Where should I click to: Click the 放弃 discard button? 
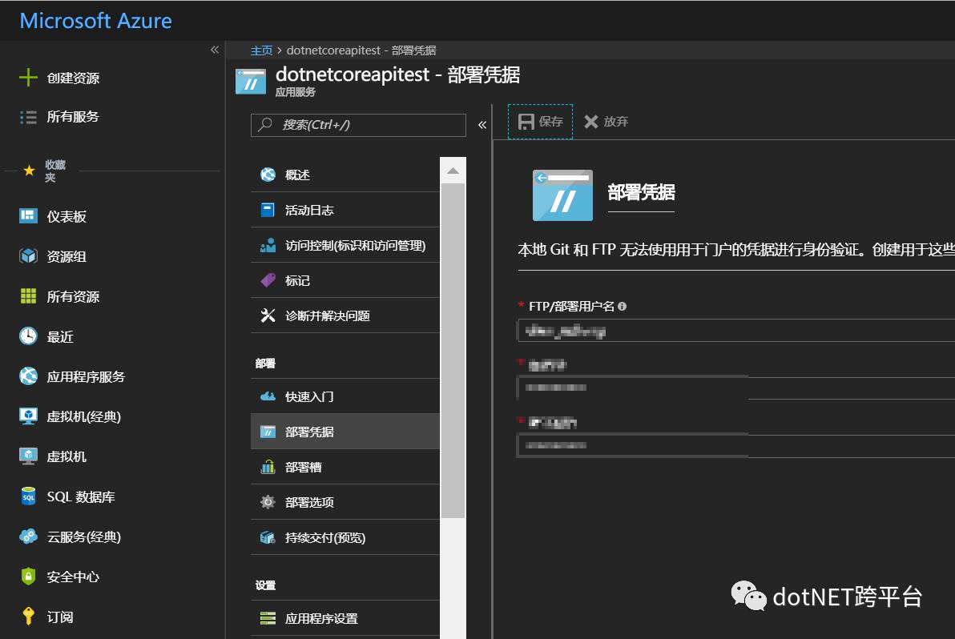[x=606, y=122]
